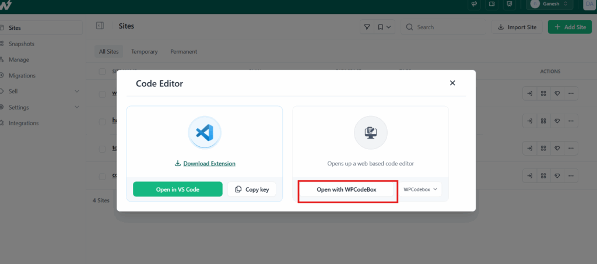This screenshot has height=264, width=597.
Task: Click the magic login arrow in first site row
Action: pyautogui.click(x=529, y=94)
